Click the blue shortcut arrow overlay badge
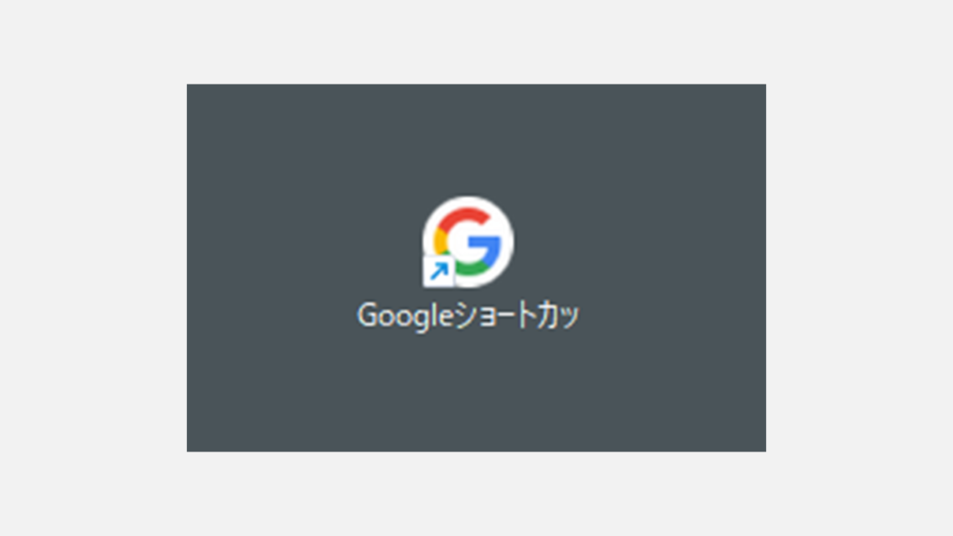 tap(438, 271)
